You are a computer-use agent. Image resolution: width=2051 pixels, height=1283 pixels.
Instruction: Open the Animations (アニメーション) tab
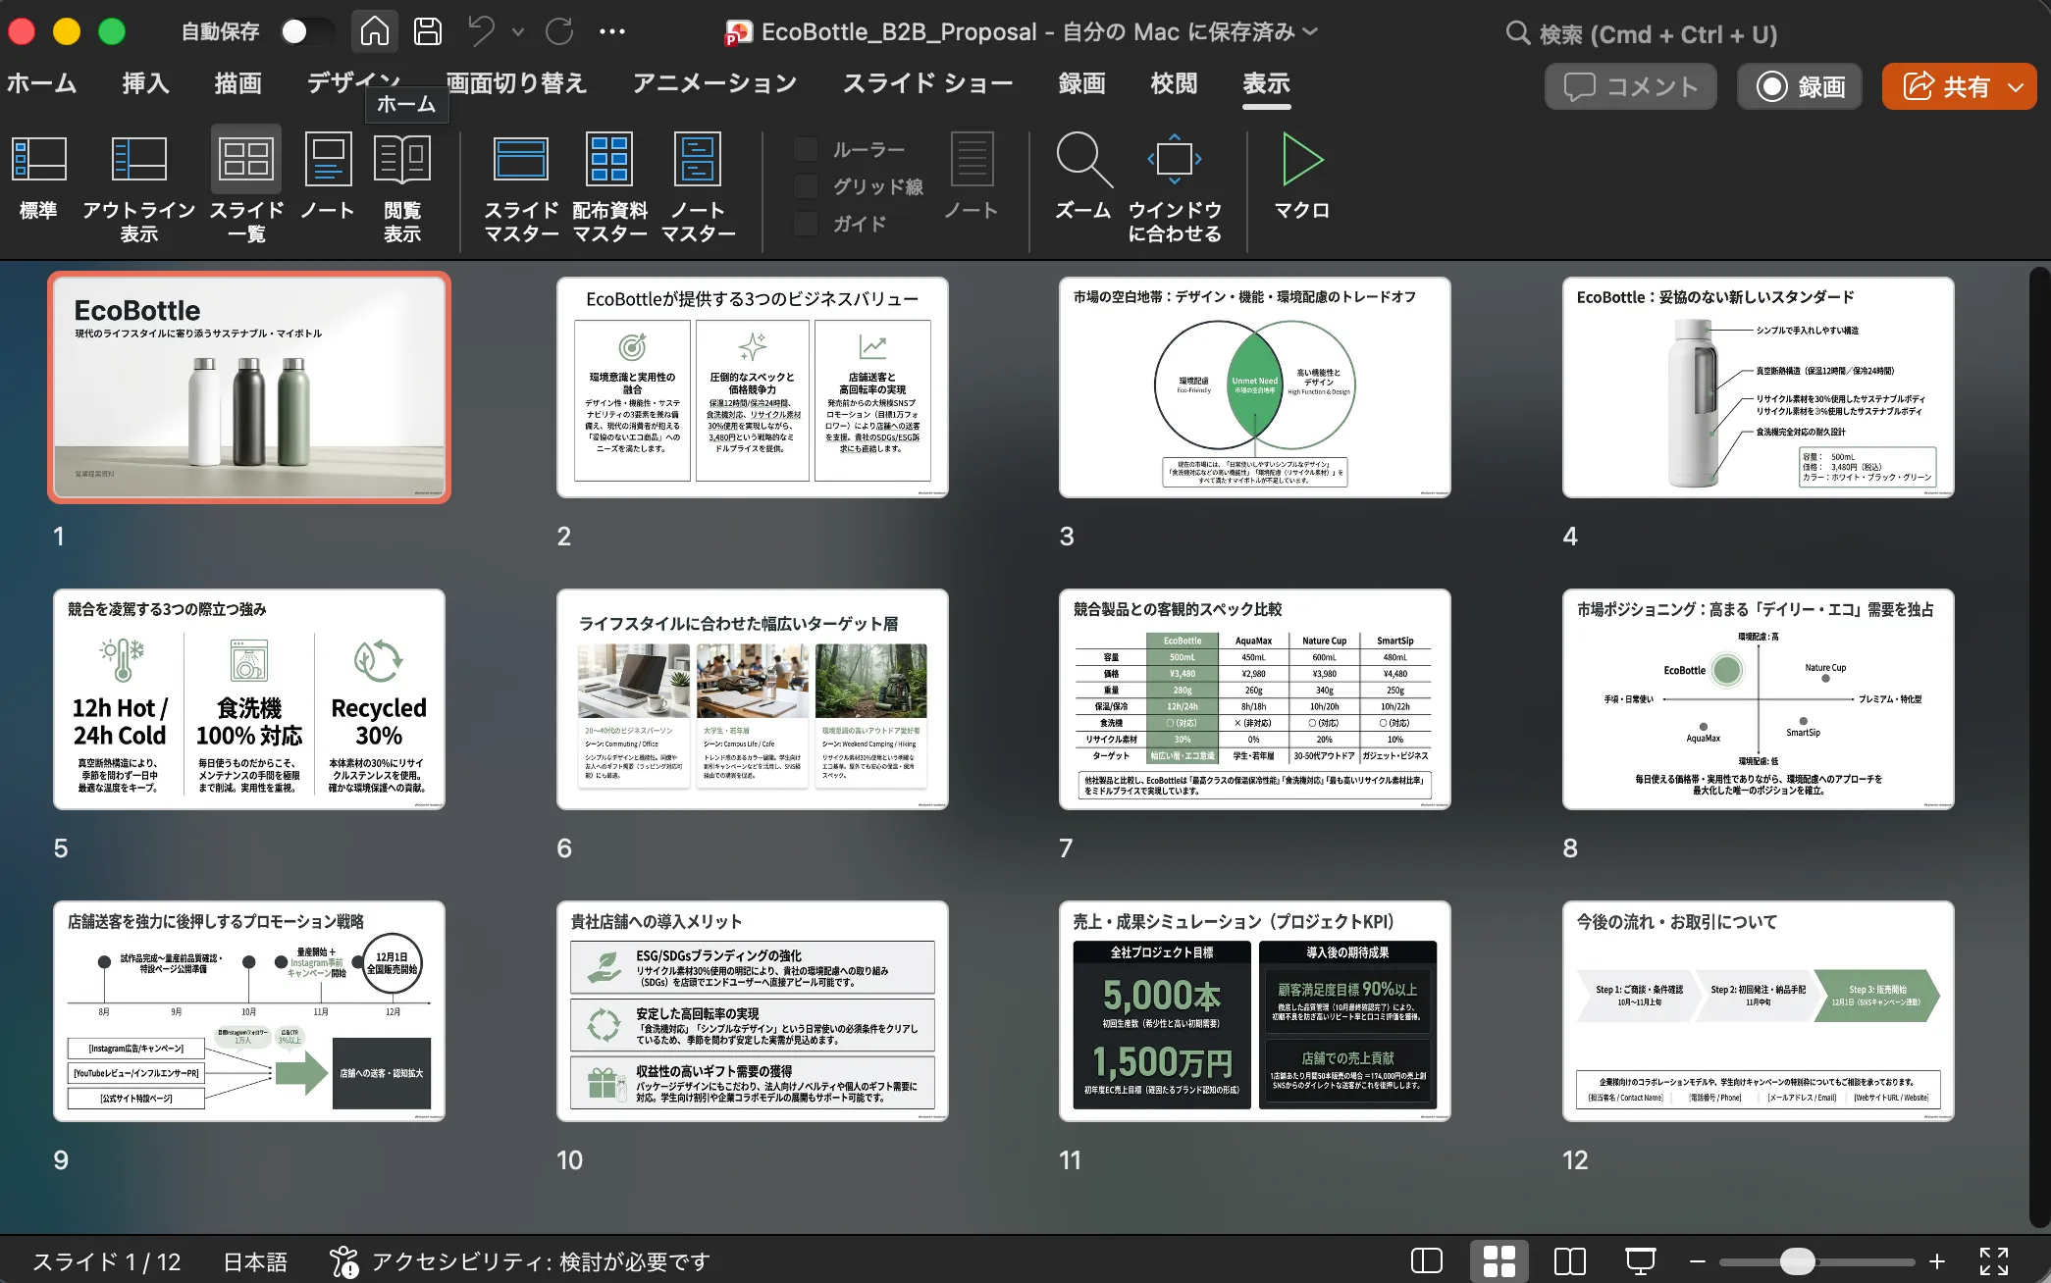[x=714, y=84]
